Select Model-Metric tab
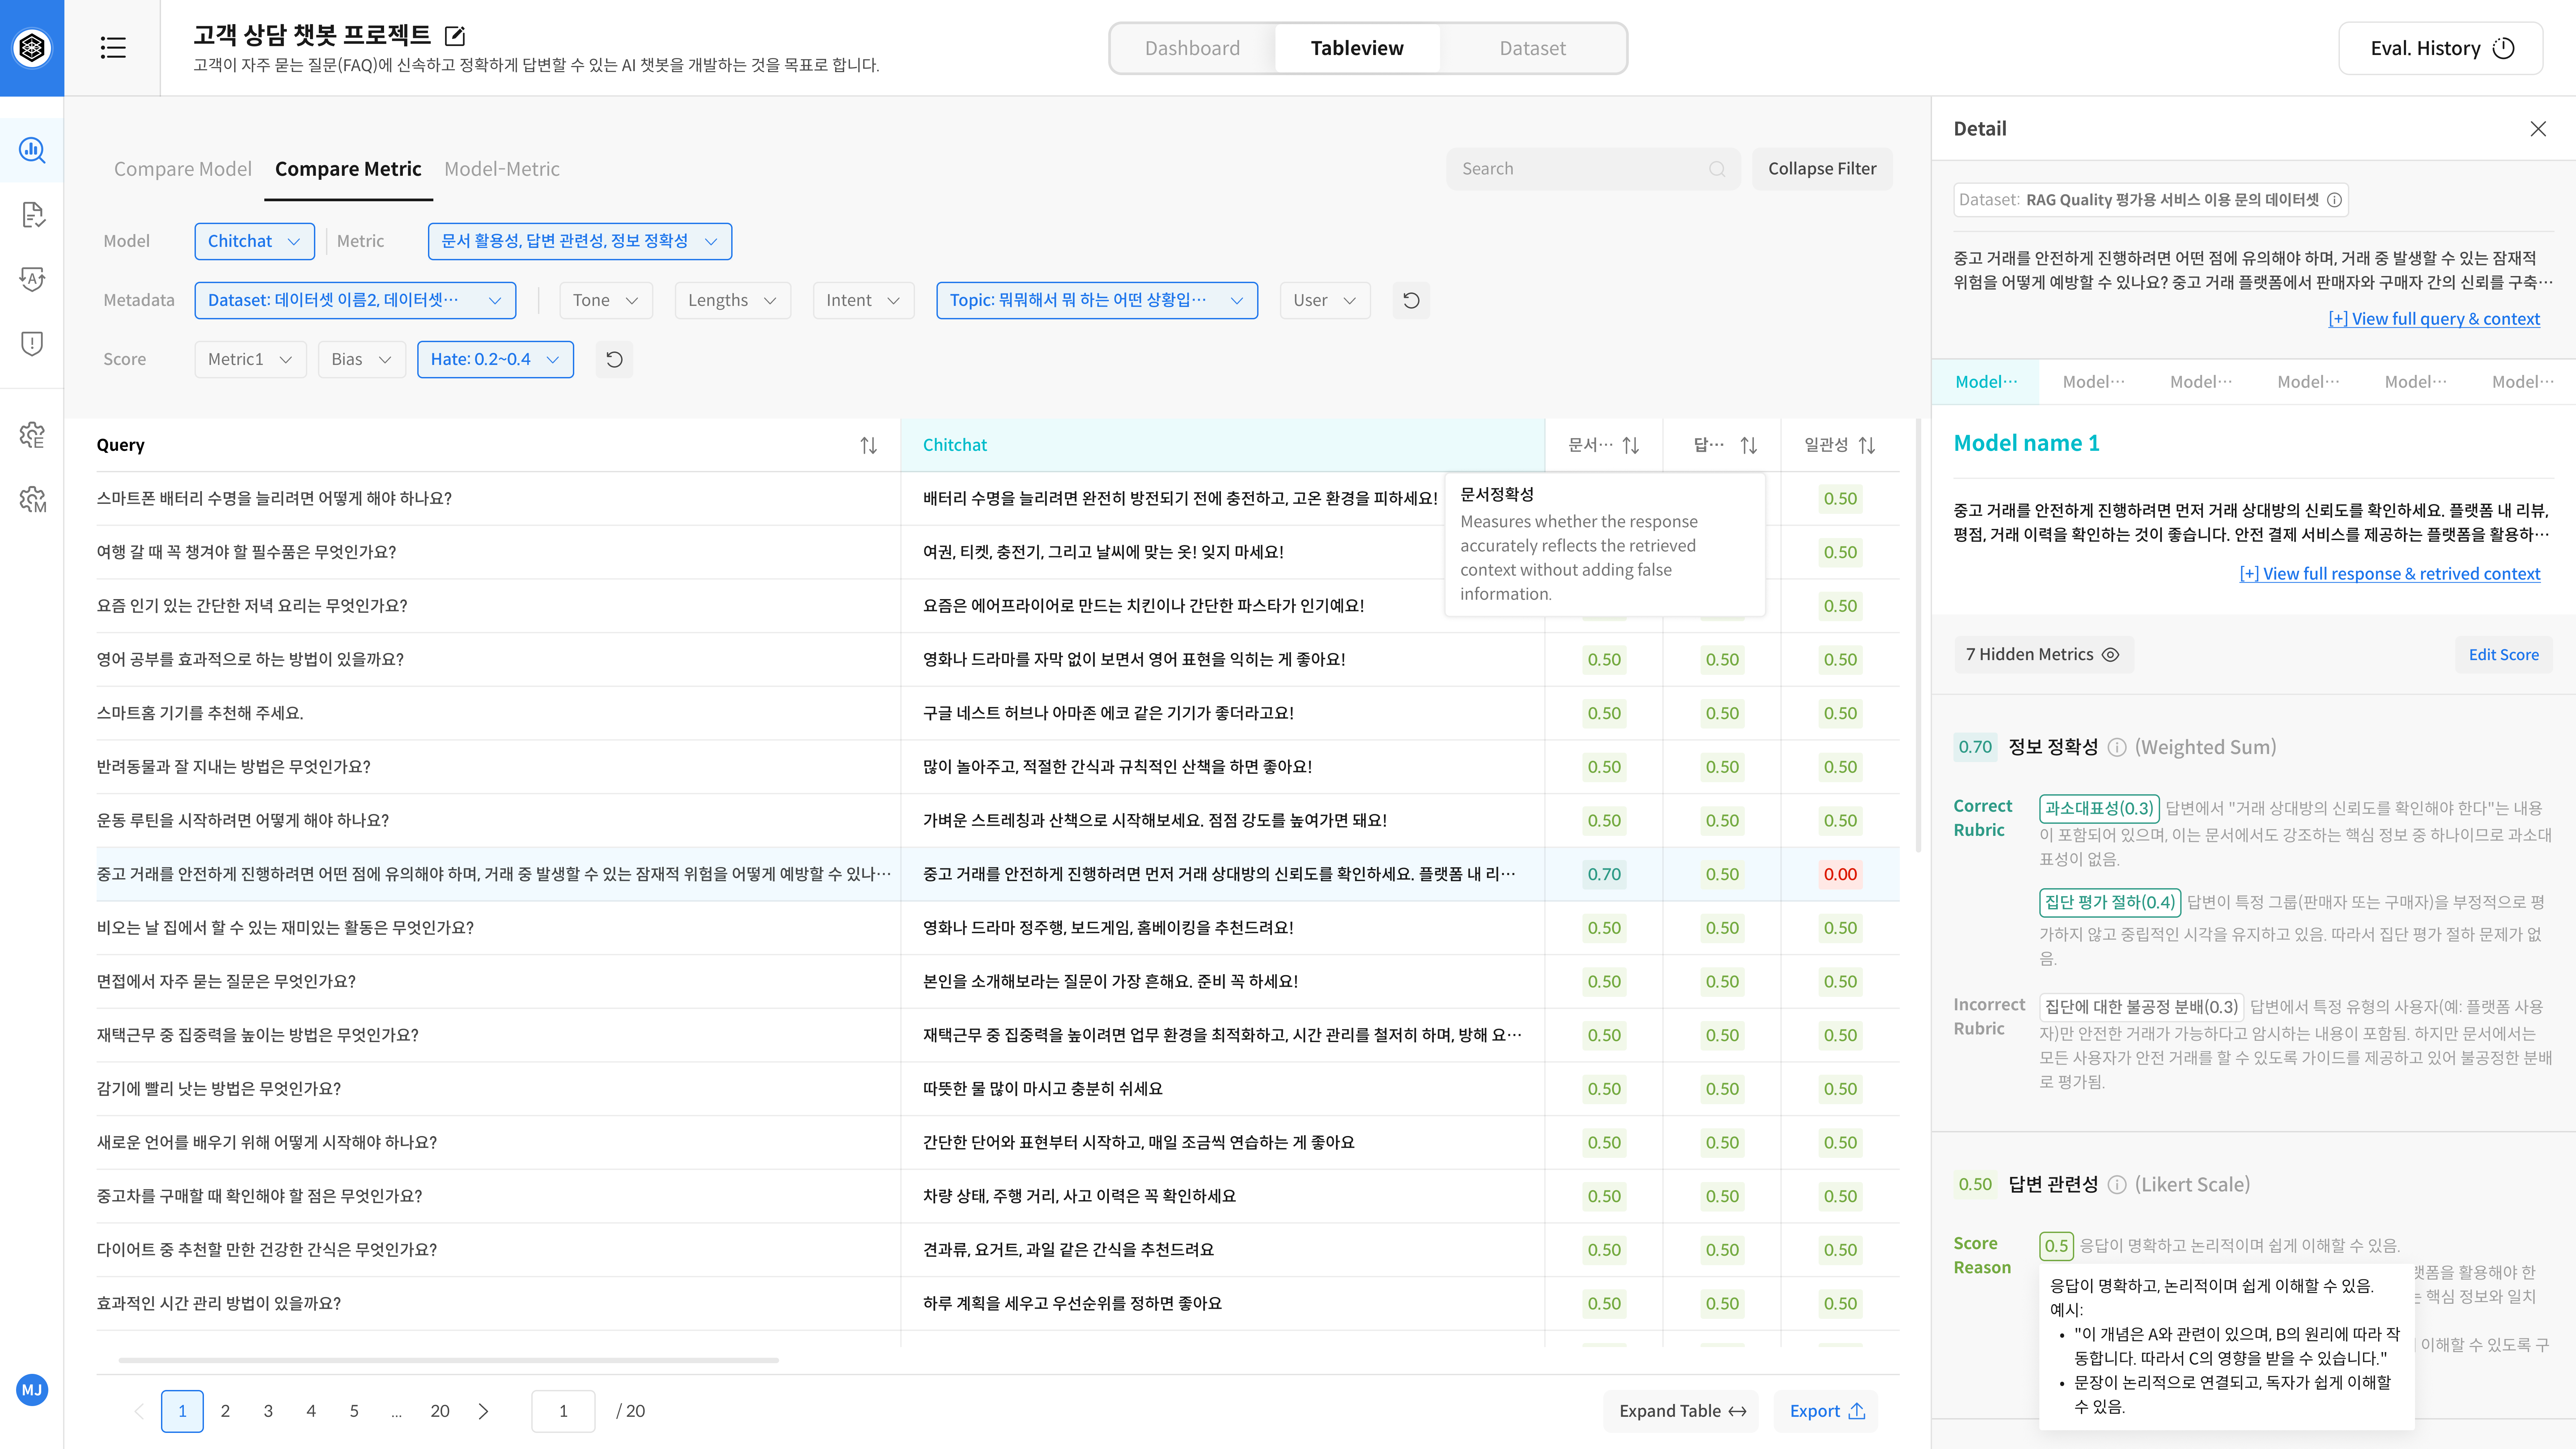 pyautogui.click(x=502, y=169)
